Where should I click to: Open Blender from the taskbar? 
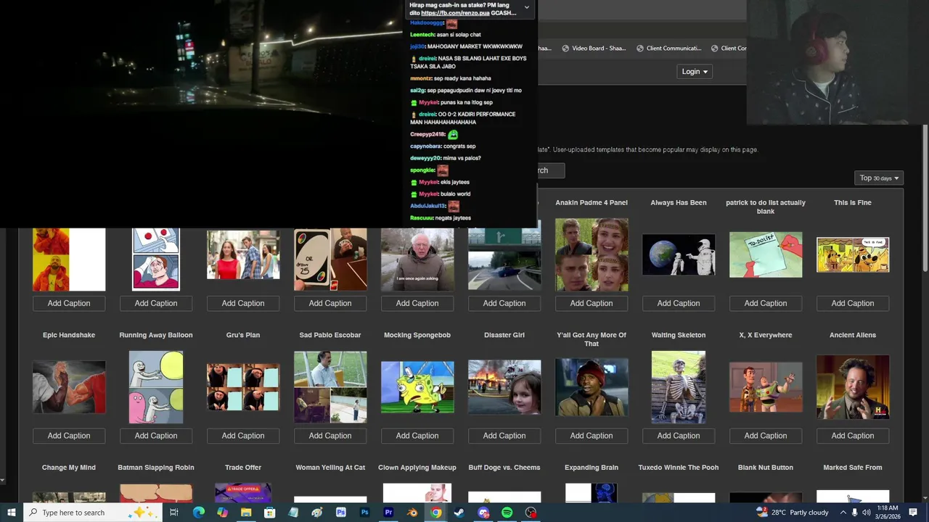[412, 513]
